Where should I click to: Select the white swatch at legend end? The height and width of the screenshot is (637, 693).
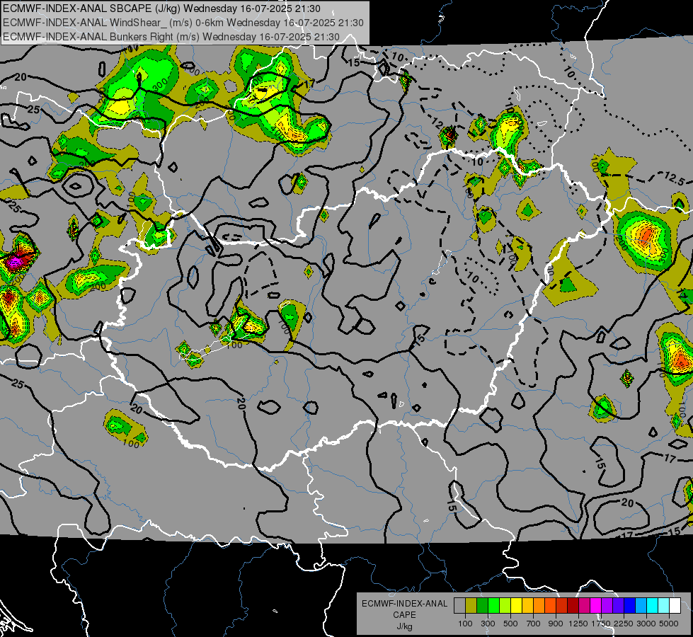pyautogui.click(x=675, y=605)
